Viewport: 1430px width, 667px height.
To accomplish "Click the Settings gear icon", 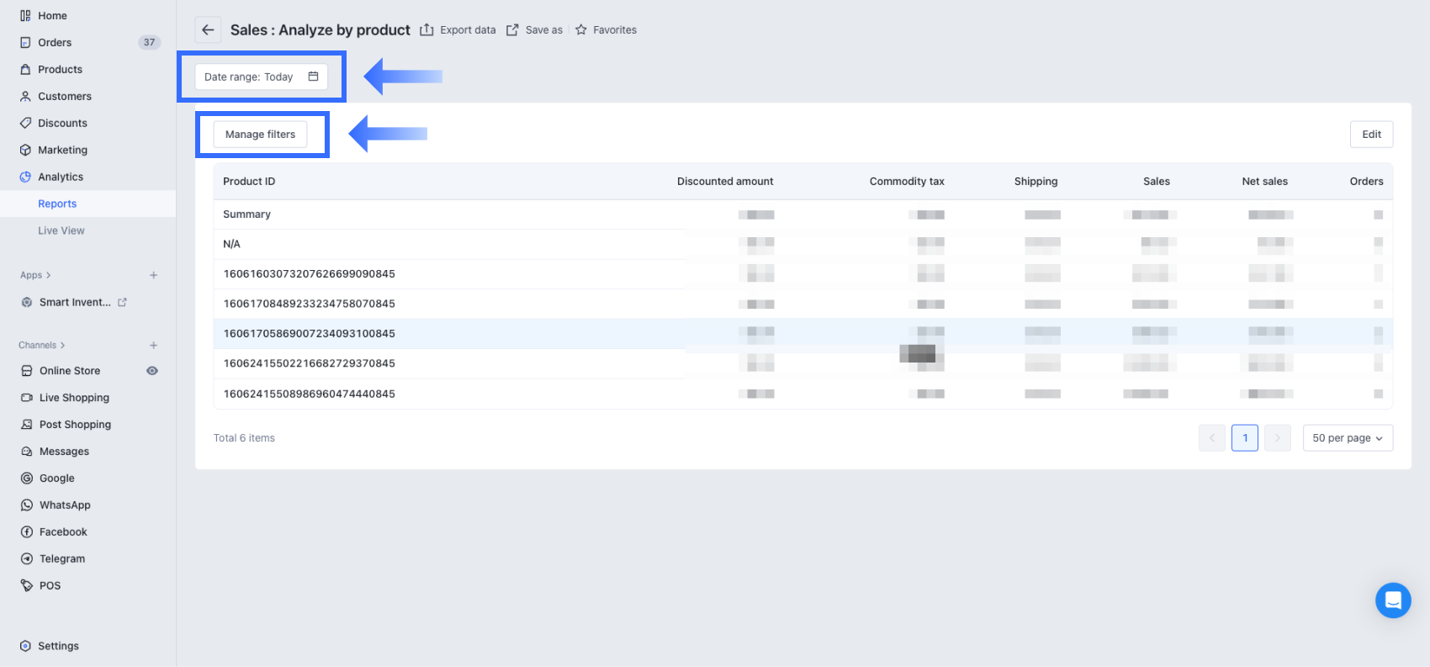I will click(25, 646).
